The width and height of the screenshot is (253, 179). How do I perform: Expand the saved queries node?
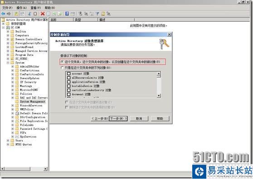[x=3, y=24]
